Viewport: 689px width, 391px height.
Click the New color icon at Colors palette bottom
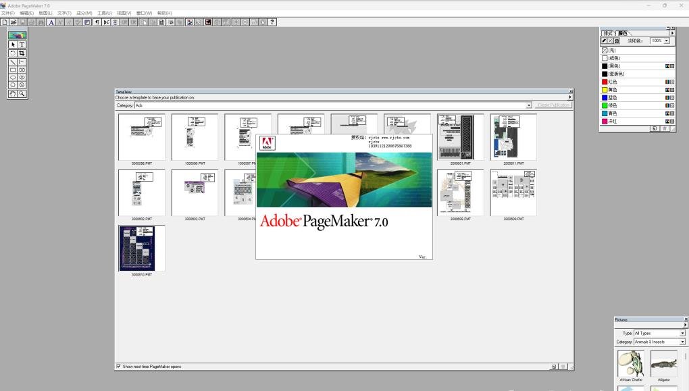click(655, 128)
